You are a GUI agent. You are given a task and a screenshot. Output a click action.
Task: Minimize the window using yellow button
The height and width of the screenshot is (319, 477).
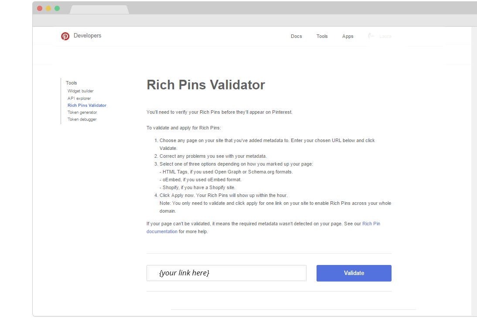pos(48,8)
